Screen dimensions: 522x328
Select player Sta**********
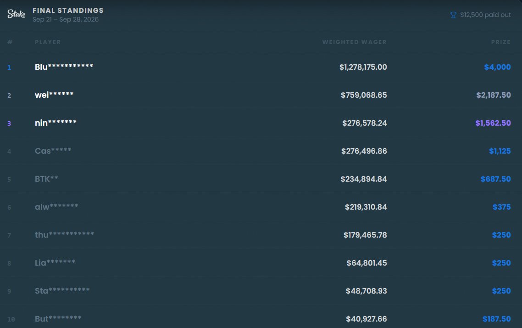click(x=62, y=290)
